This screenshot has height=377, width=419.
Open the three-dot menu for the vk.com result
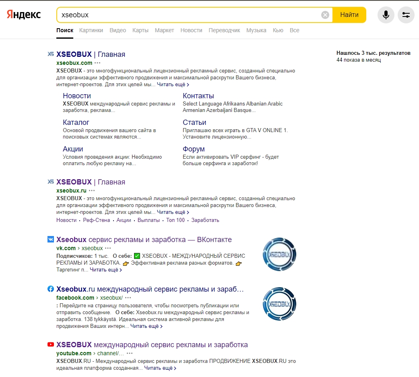[x=108, y=248]
